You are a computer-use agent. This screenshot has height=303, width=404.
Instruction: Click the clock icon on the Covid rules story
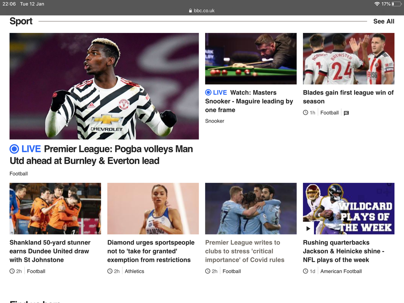tap(207, 271)
